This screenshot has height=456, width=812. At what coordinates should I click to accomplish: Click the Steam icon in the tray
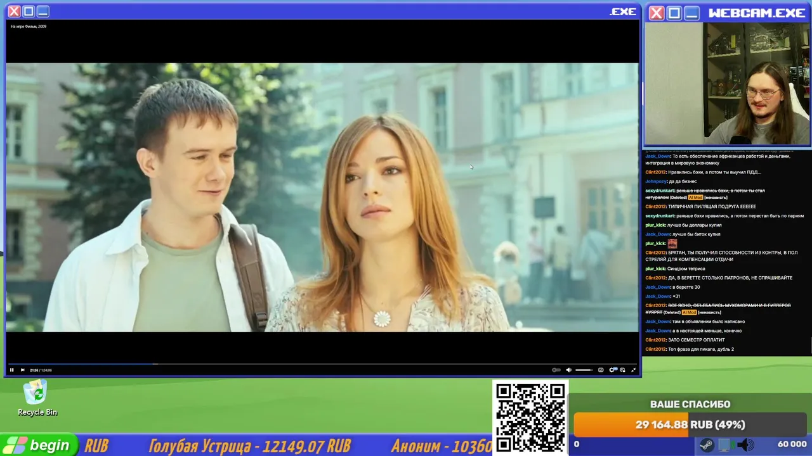pyautogui.click(x=706, y=445)
